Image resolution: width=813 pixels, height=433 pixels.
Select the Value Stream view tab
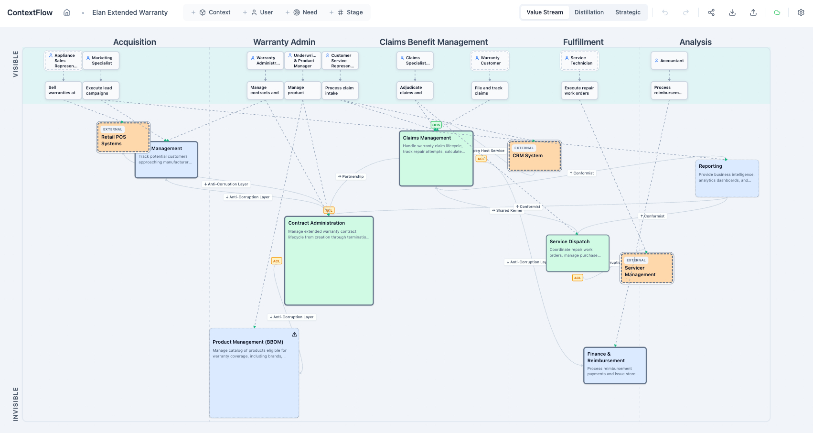tap(545, 12)
